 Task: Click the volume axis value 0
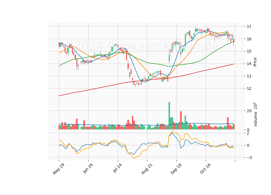click(248, 130)
